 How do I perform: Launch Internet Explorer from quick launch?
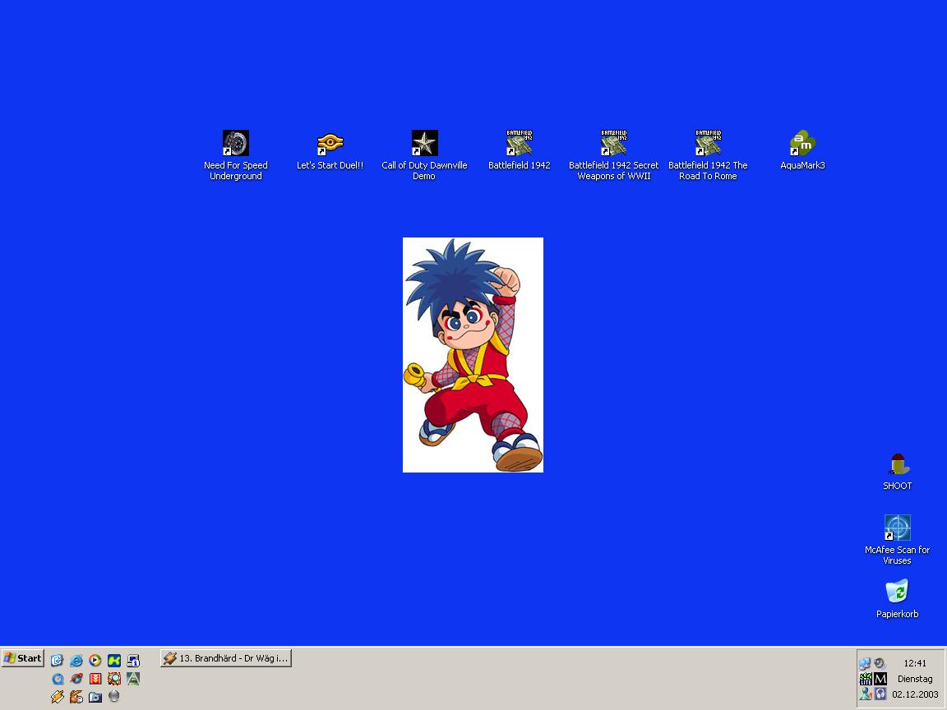click(x=76, y=661)
